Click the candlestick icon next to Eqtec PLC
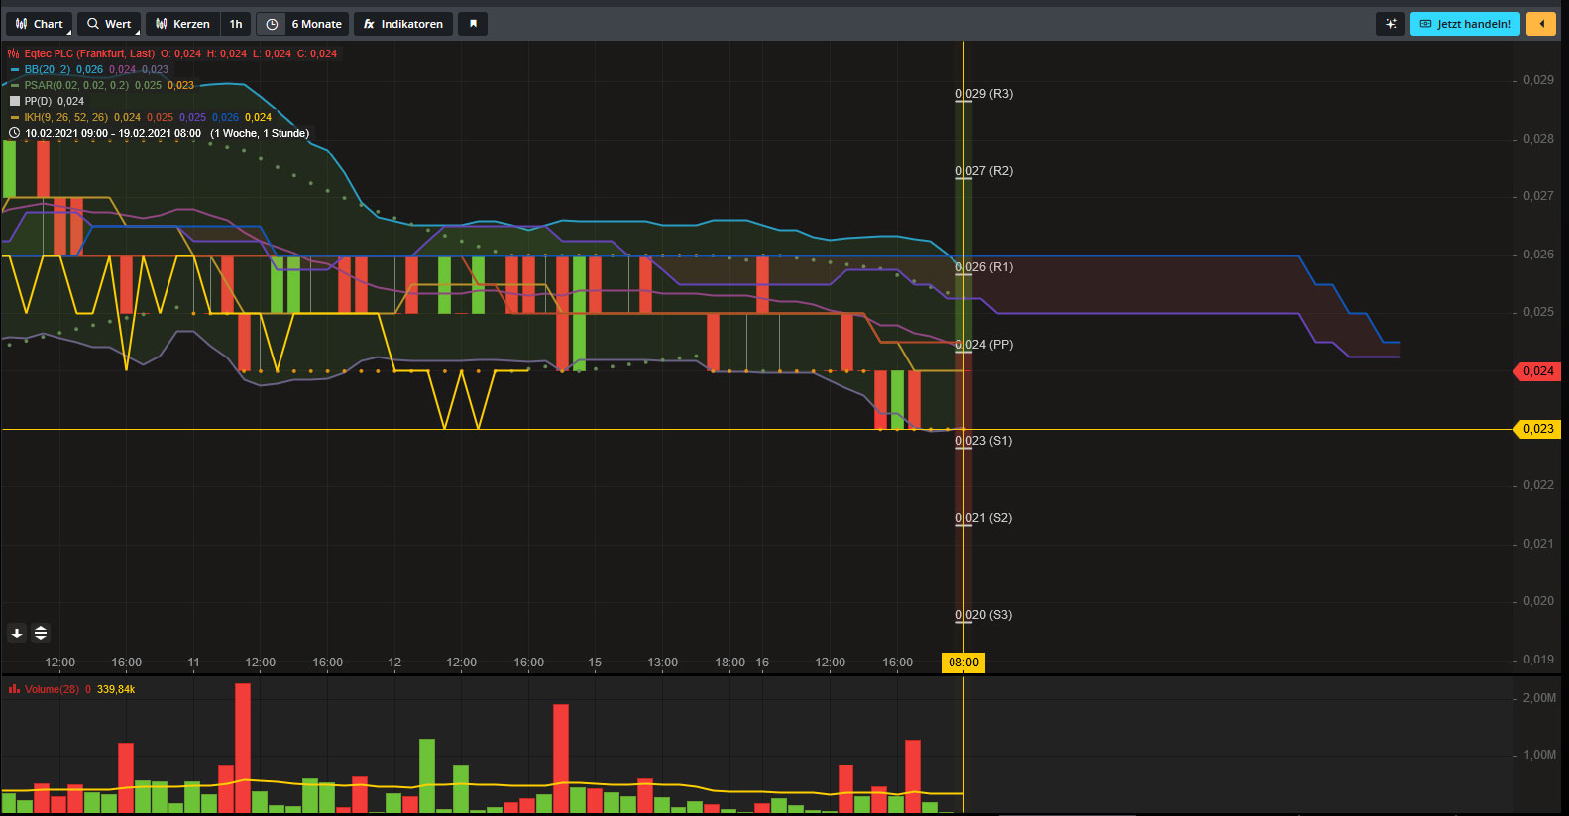This screenshot has width=1569, height=816. (14, 53)
